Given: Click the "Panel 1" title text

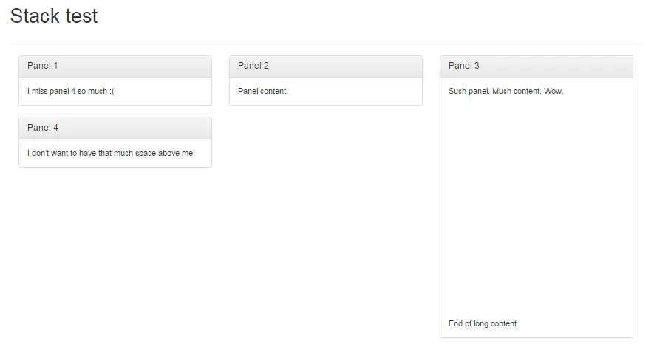Looking at the screenshot, I should coord(42,66).
